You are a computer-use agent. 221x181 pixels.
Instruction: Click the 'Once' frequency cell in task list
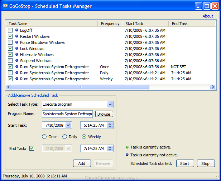click(105, 67)
